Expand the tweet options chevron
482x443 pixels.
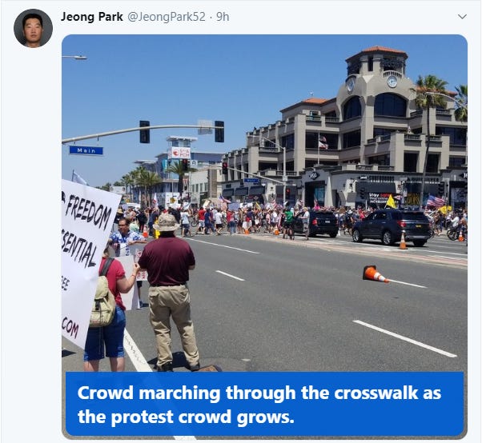point(462,17)
